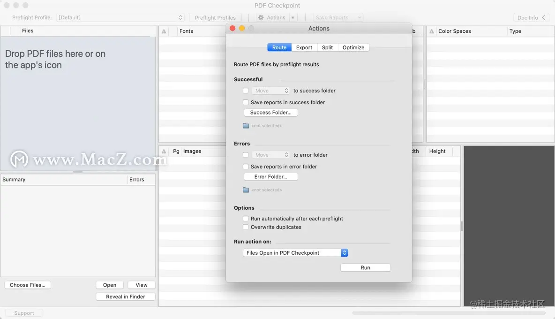Click the Summary column header
555x319 pixels.
point(14,180)
